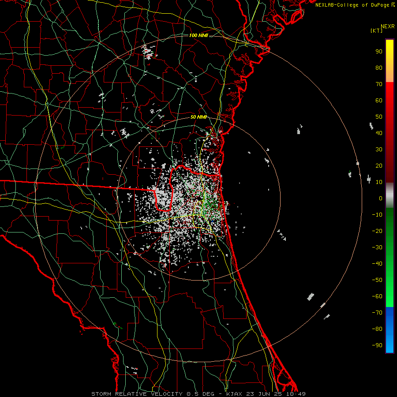397x397 pixels.
Task: Click the gray zero-velocity band of color bar
Action: (390, 195)
